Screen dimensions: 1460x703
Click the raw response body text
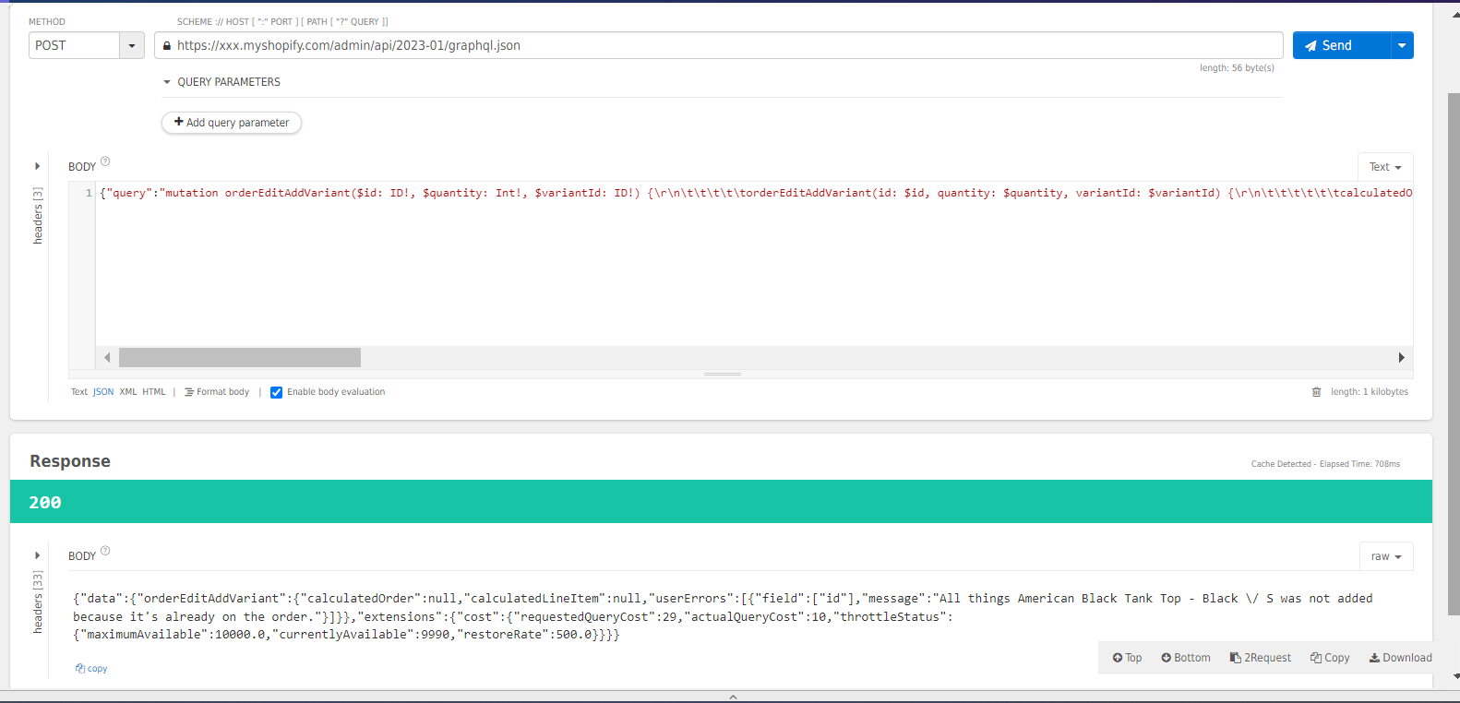point(723,616)
